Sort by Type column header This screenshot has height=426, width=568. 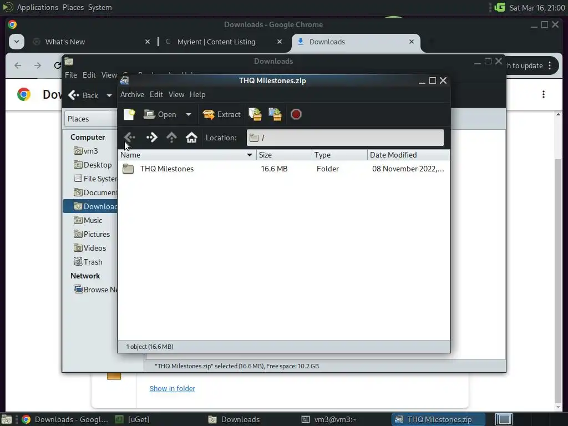[340, 155]
